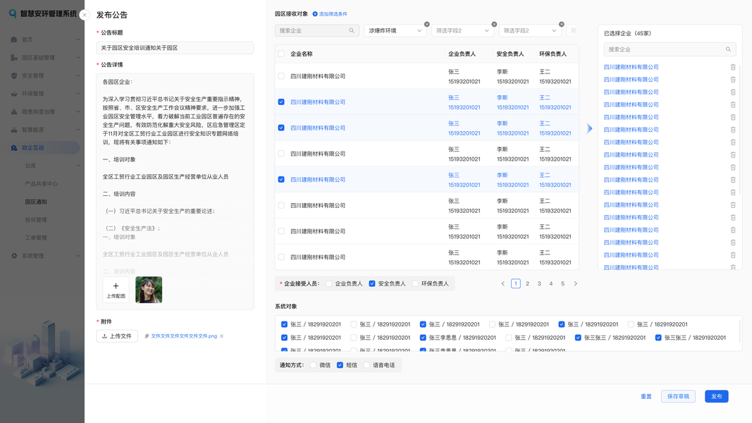Click the 重置 reset button
The height and width of the screenshot is (423, 752).
646,397
